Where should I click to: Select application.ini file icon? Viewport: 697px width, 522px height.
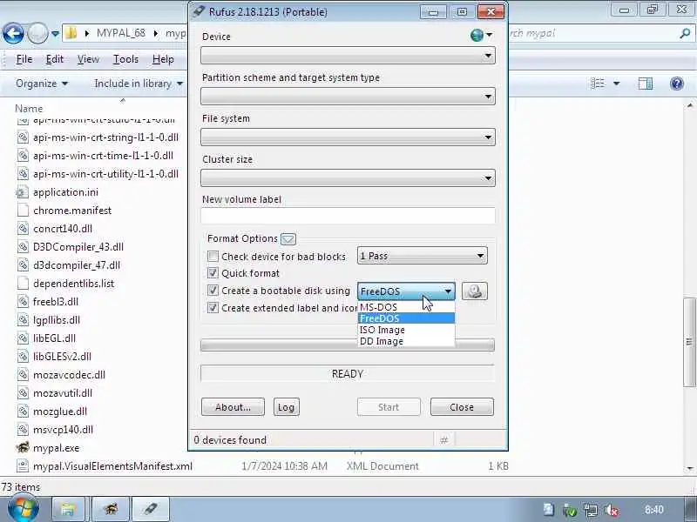(x=22, y=192)
